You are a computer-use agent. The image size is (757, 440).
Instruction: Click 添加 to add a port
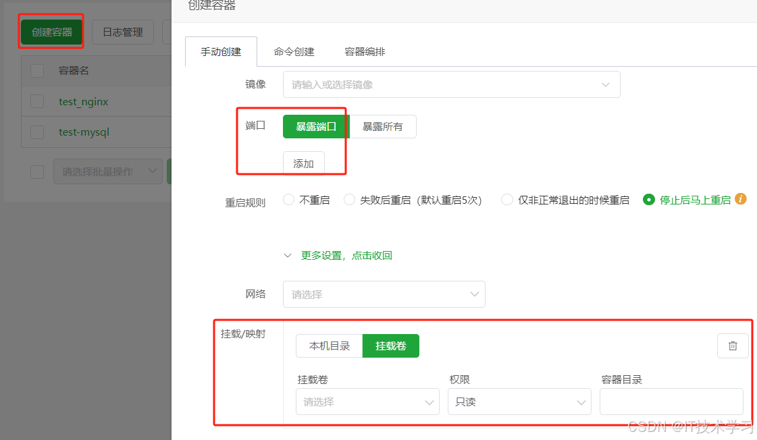click(304, 163)
